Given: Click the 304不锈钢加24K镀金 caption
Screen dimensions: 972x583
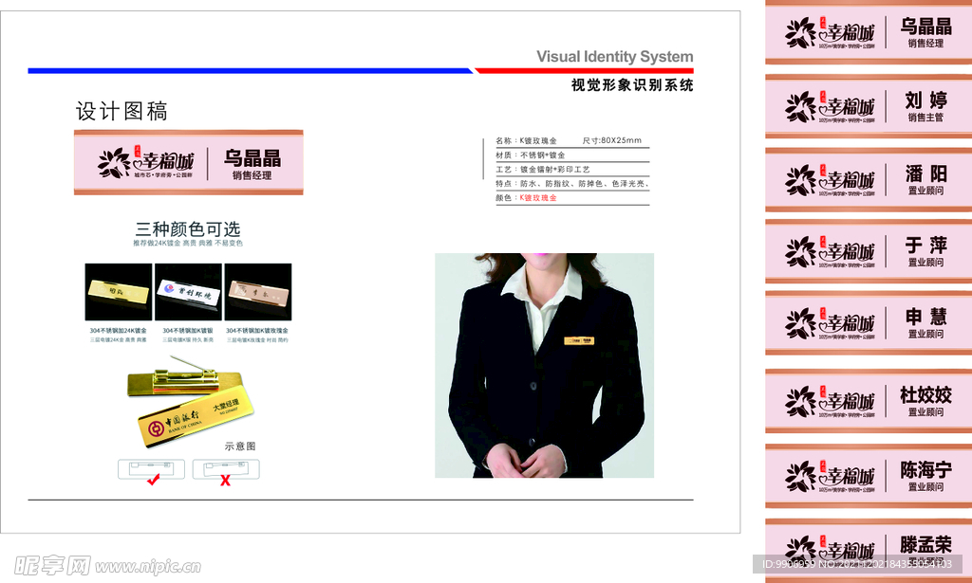Looking at the screenshot, I should [119, 331].
